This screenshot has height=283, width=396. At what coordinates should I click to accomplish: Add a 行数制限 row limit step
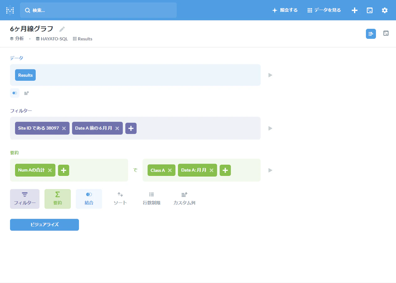[152, 199]
